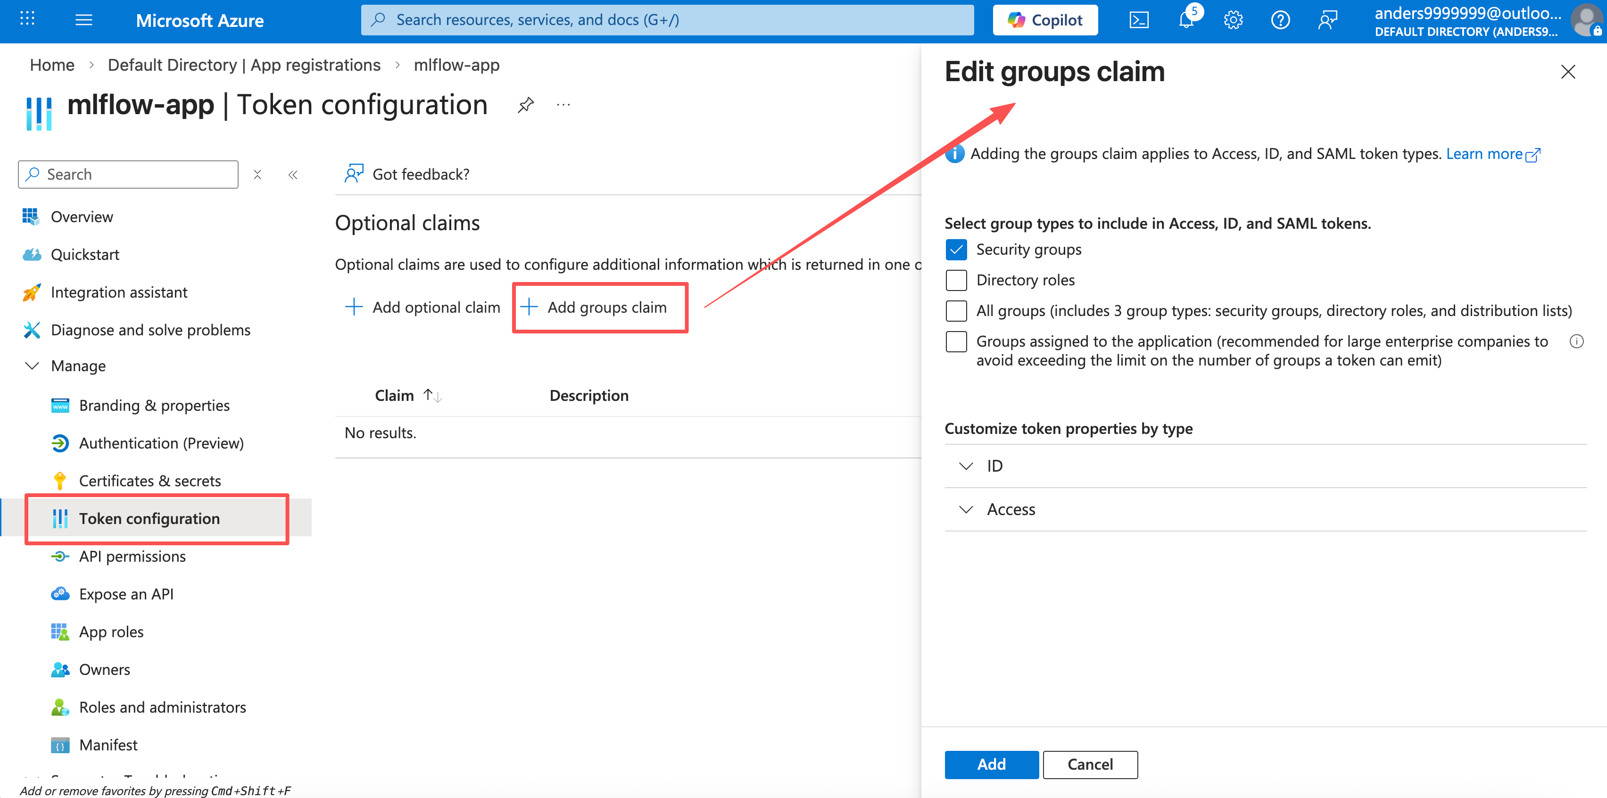Open the more options ellipsis next to pin
The width and height of the screenshot is (1607, 798).
(563, 104)
